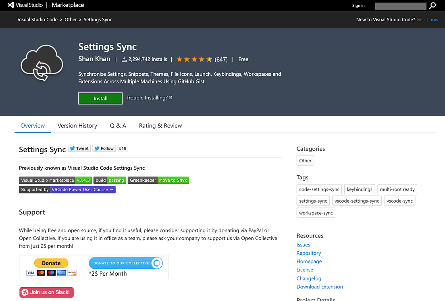
Task: Click the build passing badge
Action: tap(110, 180)
